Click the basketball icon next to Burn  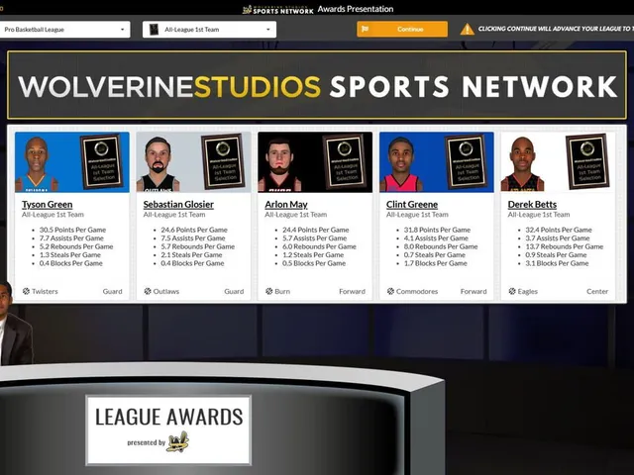tap(268, 291)
